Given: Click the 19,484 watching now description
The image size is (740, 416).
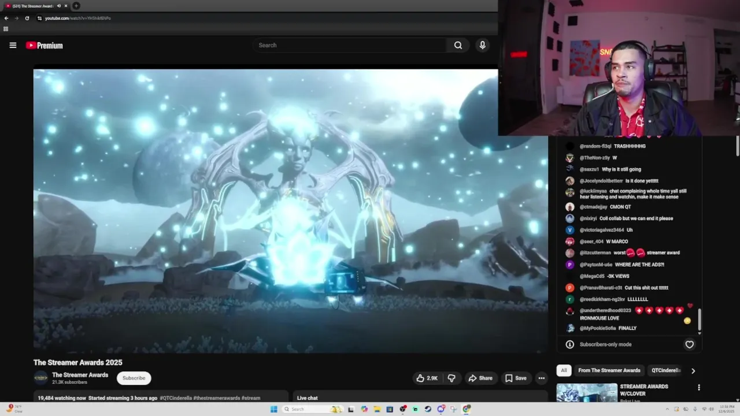Looking at the screenshot, I should (62, 398).
